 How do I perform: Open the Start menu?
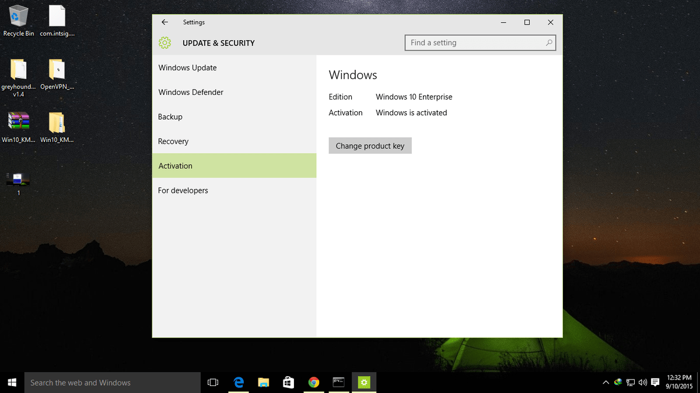[x=12, y=383]
